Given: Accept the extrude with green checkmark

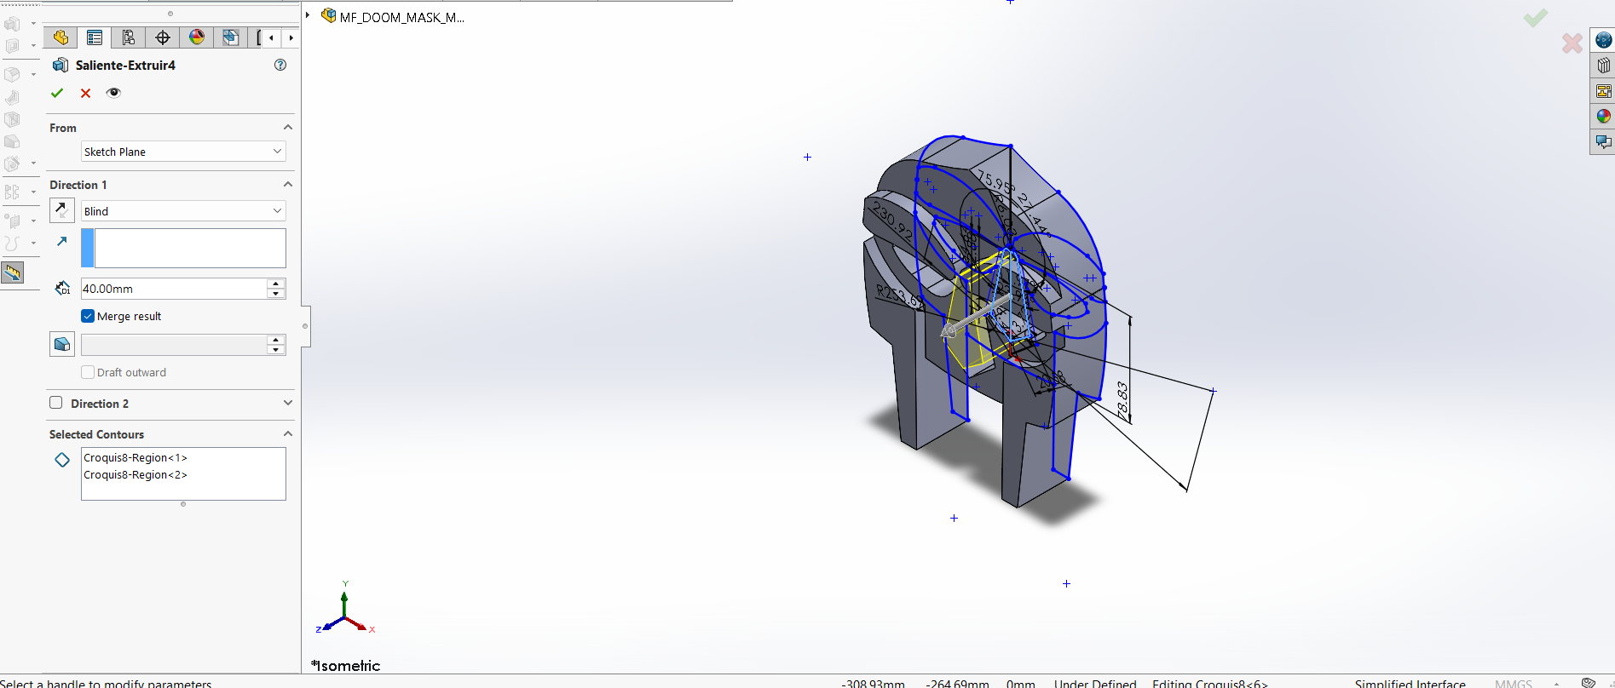Looking at the screenshot, I should pyautogui.click(x=57, y=93).
